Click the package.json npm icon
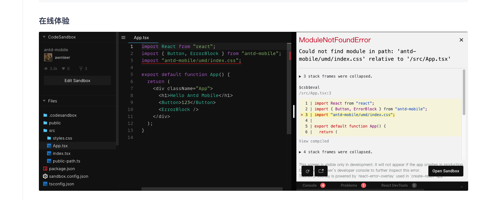479x200 pixels. coord(45,169)
